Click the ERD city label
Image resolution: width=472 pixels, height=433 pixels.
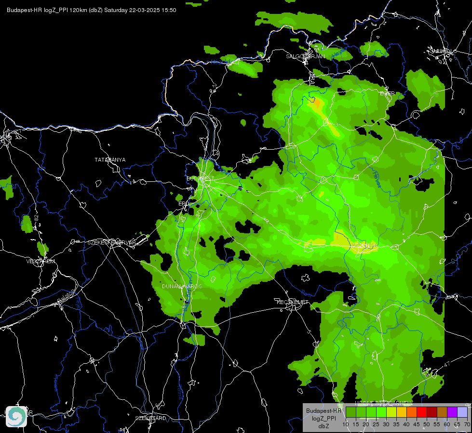(x=183, y=204)
